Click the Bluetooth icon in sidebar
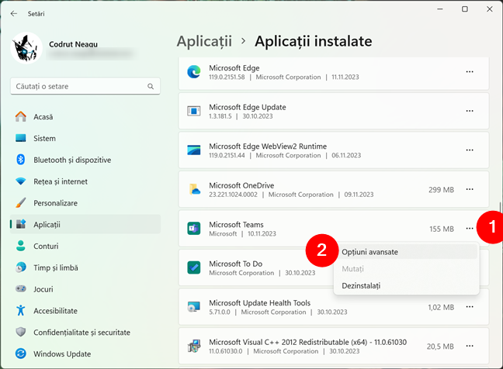The width and height of the screenshot is (503, 369). (21, 160)
